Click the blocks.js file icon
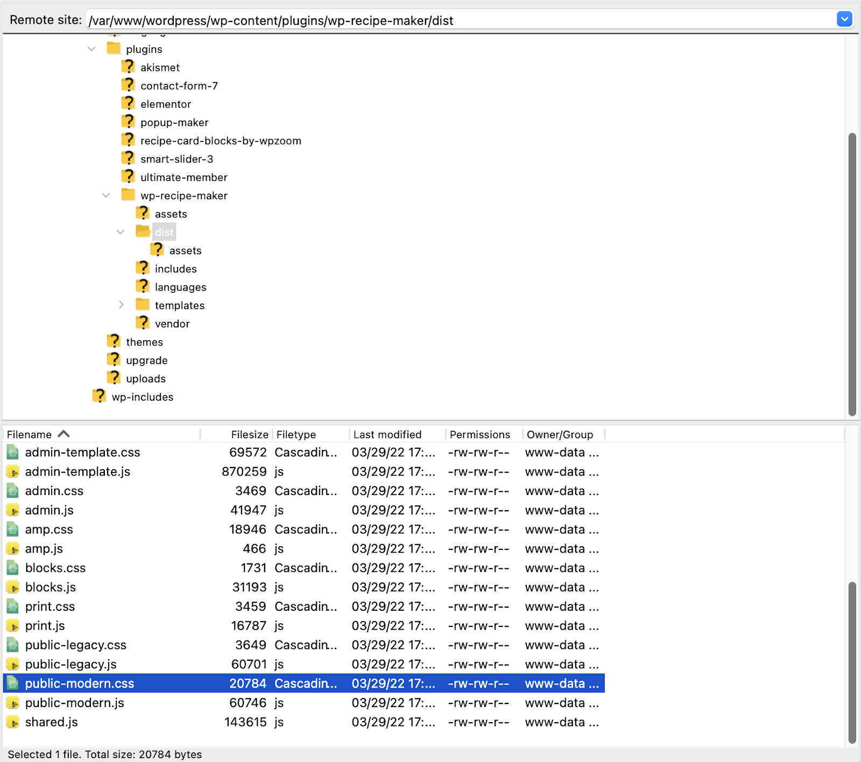 13,587
